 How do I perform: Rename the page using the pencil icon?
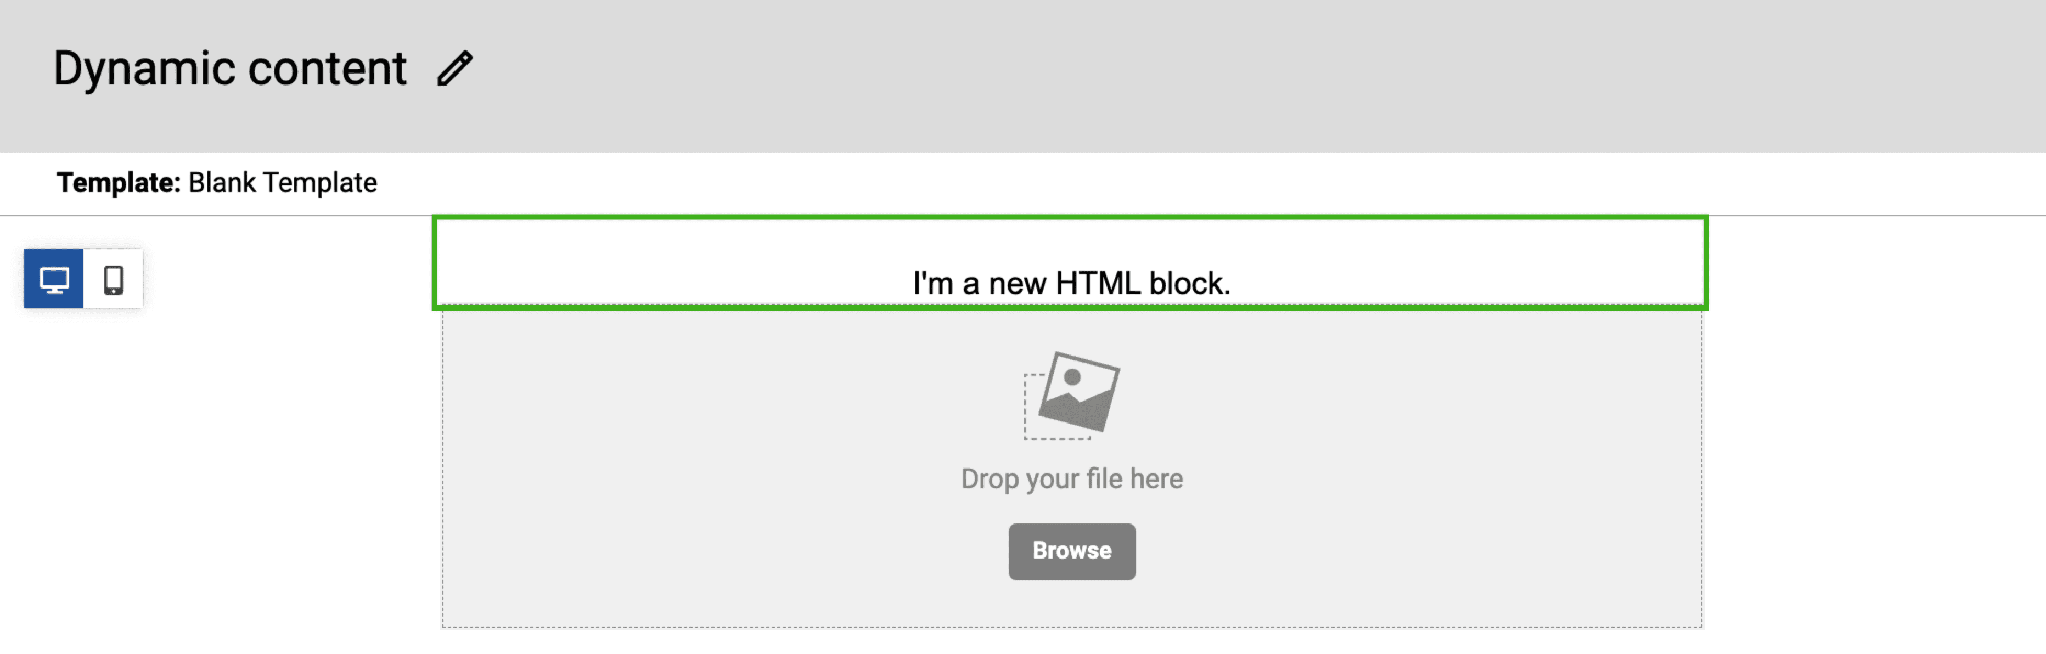click(x=455, y=68)
